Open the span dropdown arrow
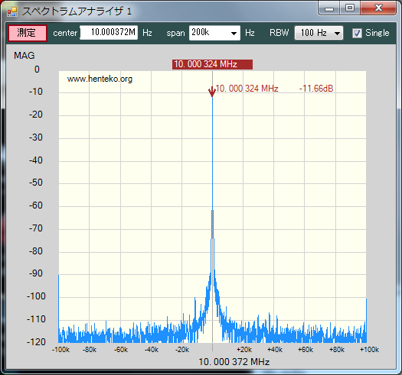Viewport: 402px width, 375px height. [x=234, y=34]
